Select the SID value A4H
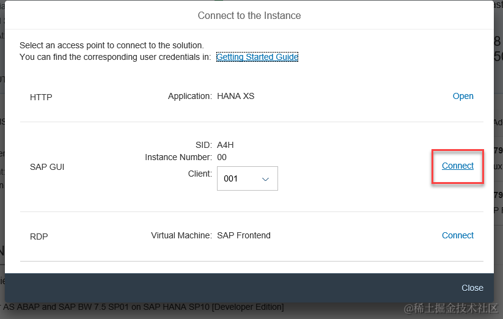The height and width of the screenshot is (319, 503). point(225,145)
